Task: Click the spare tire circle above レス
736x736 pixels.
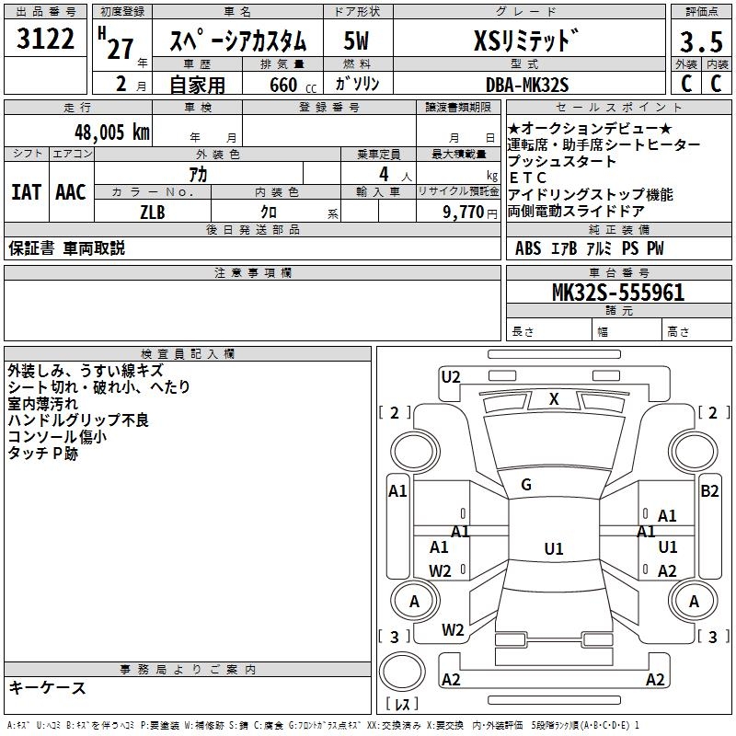Action: coord(402,672)
